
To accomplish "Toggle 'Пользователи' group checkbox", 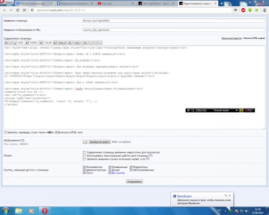I will [x=84, y=167].
